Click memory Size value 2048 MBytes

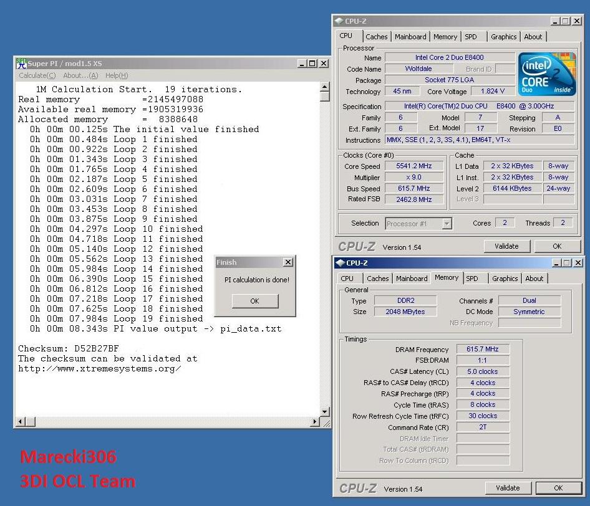405,312
